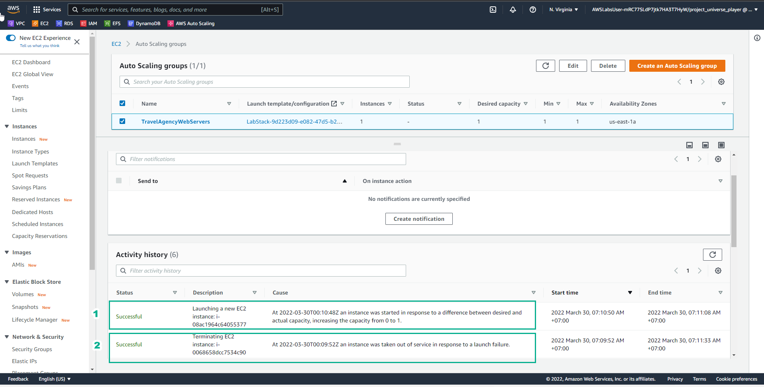
Task: Collapse the Instances sidebar section
Action: 7,126
